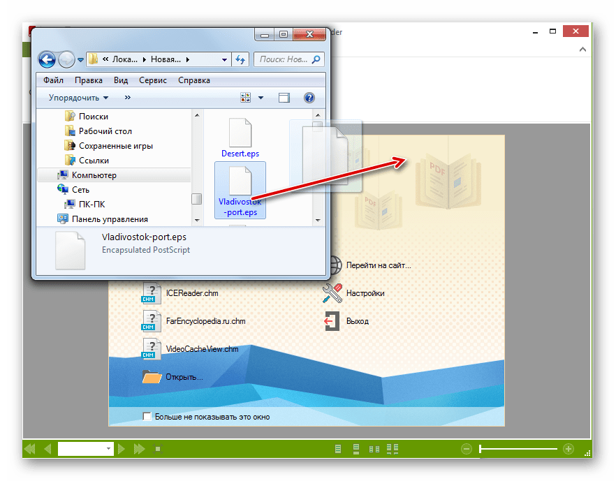Click the wrench and screwdriver settings icon
The width and height of the screenshot is (616, 481).
click(x=332, y=293)
